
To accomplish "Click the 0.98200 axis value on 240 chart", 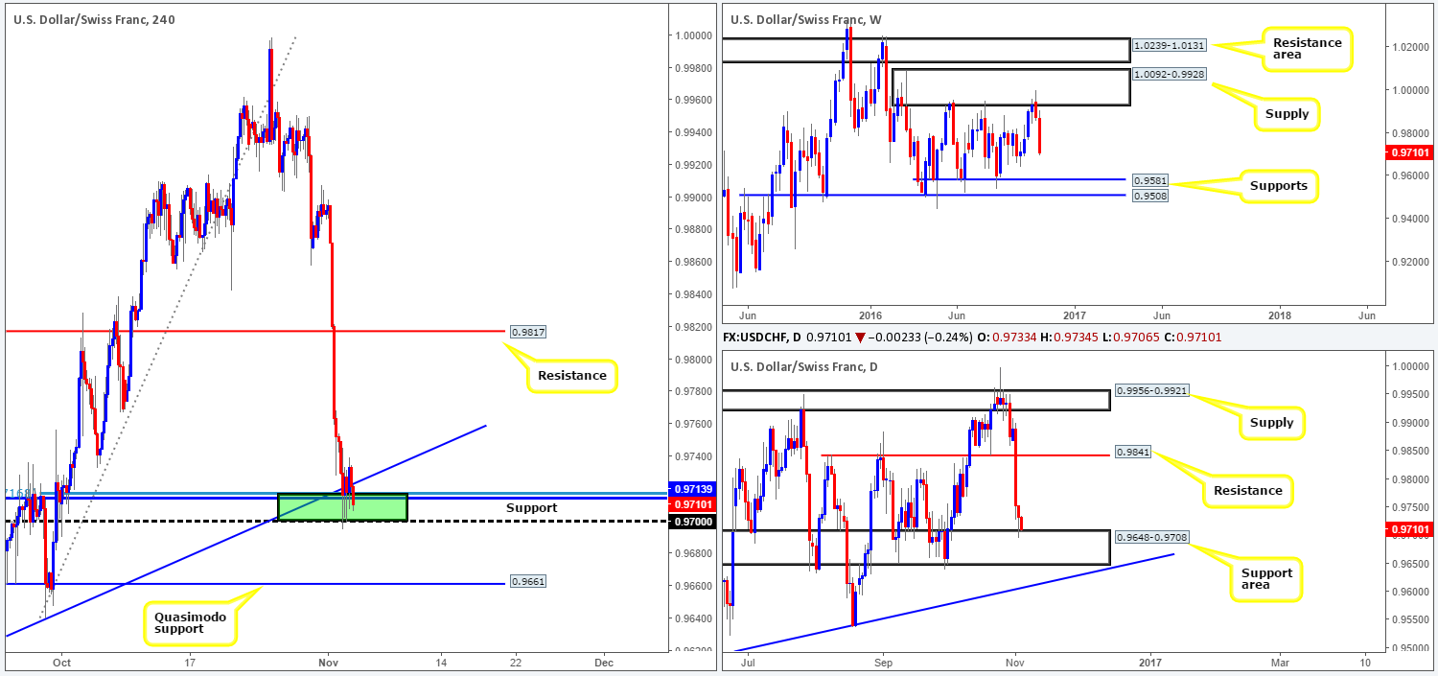I will pos(691,327).
